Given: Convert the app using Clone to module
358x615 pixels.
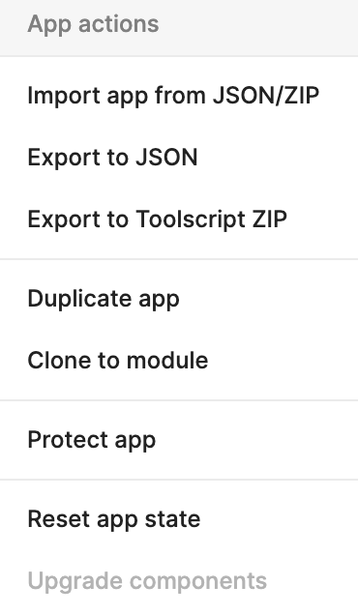Looking at the screenshot, I should coord(179,361).
